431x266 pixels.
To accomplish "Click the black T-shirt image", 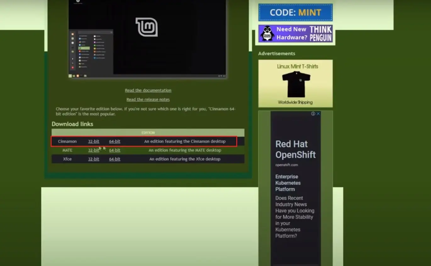I will (296, 84).
